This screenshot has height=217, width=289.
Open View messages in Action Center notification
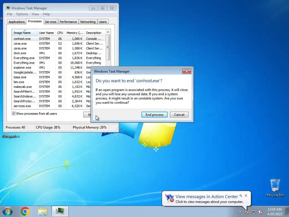tap(207, 197)
